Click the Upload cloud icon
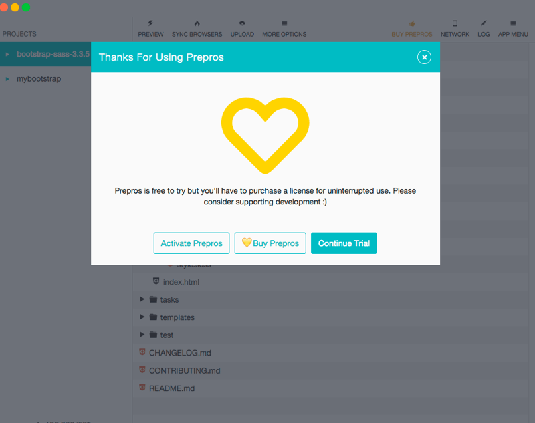 pyautogui.click(x=242, y=23)
